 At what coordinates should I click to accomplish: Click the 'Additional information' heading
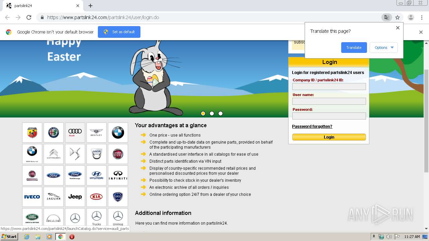coord(163,213)
